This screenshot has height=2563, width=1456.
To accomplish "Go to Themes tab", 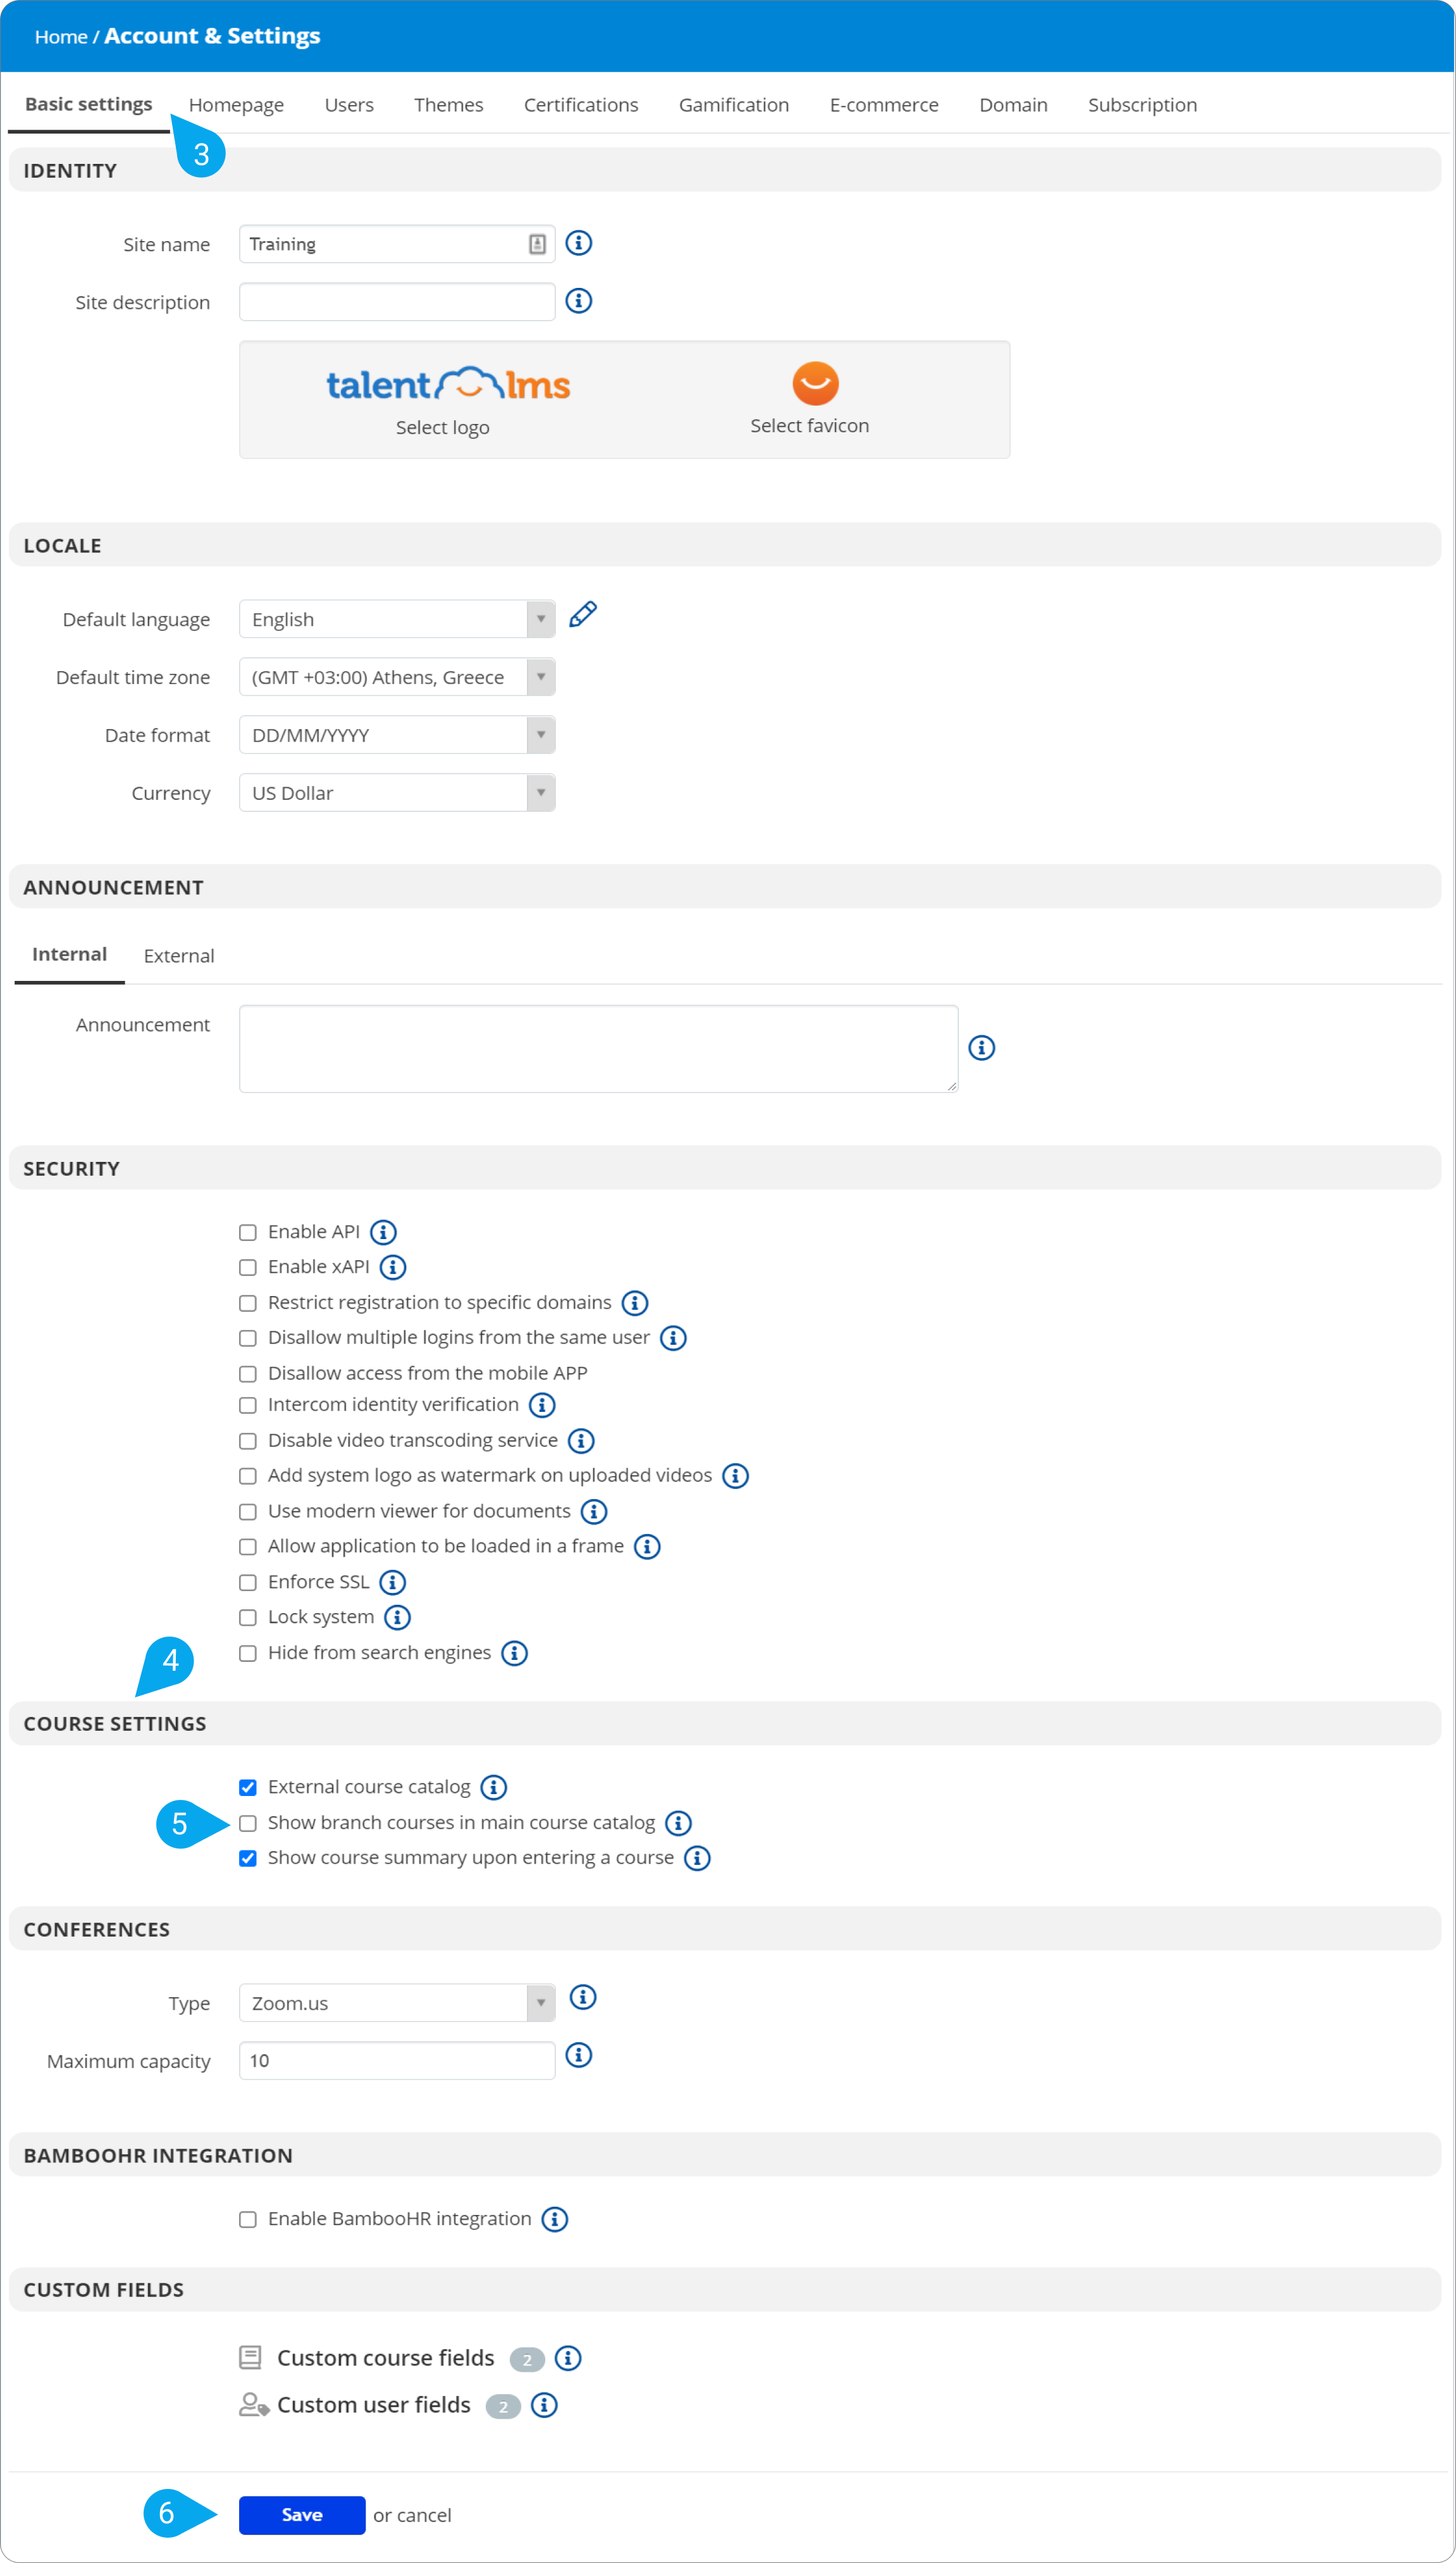I will coord(449,105).
